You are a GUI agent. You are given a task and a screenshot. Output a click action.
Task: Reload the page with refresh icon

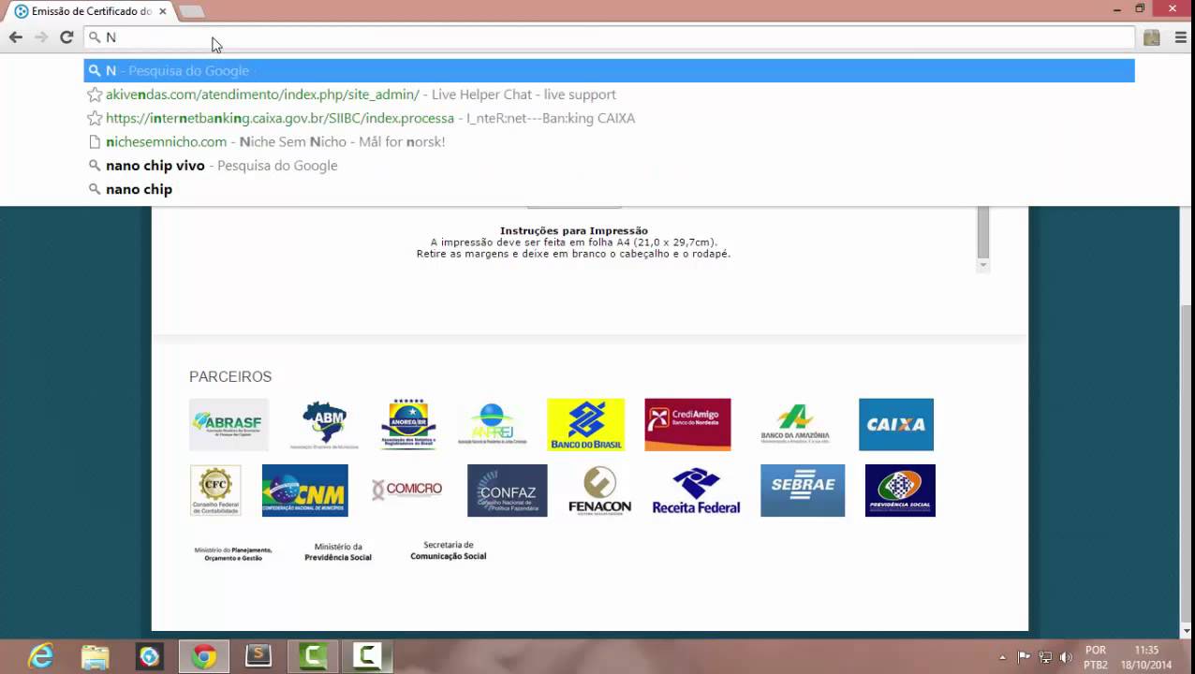pos(66,37)
